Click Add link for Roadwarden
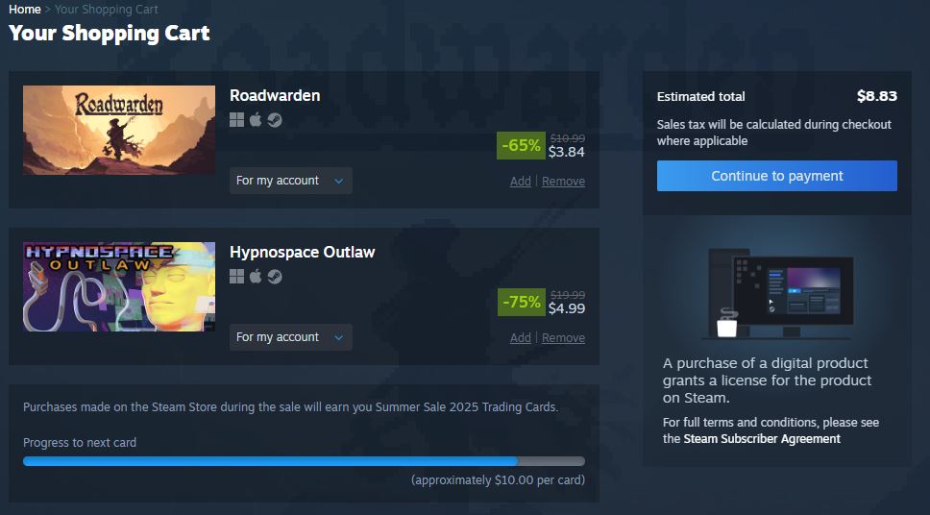Viewport: 930px width, 515px height. click(x=520, y=182)
